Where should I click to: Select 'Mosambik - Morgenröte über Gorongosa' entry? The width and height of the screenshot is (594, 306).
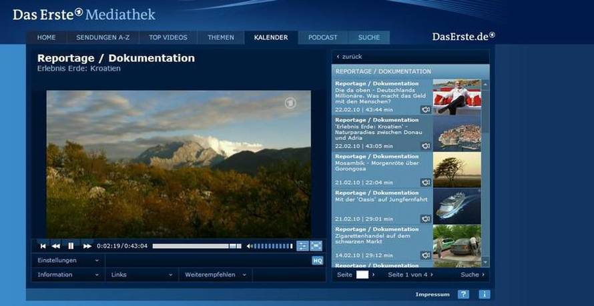coord(377,166)
